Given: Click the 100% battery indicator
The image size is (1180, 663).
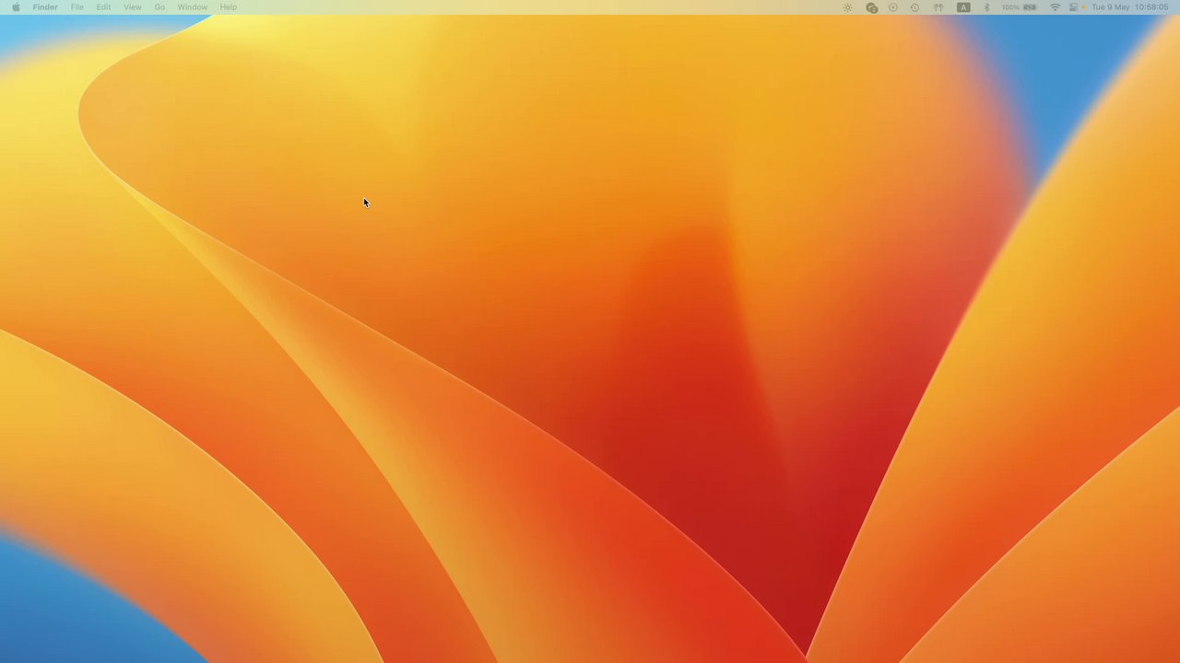Looking at the screenshot, I should 1020,7.
